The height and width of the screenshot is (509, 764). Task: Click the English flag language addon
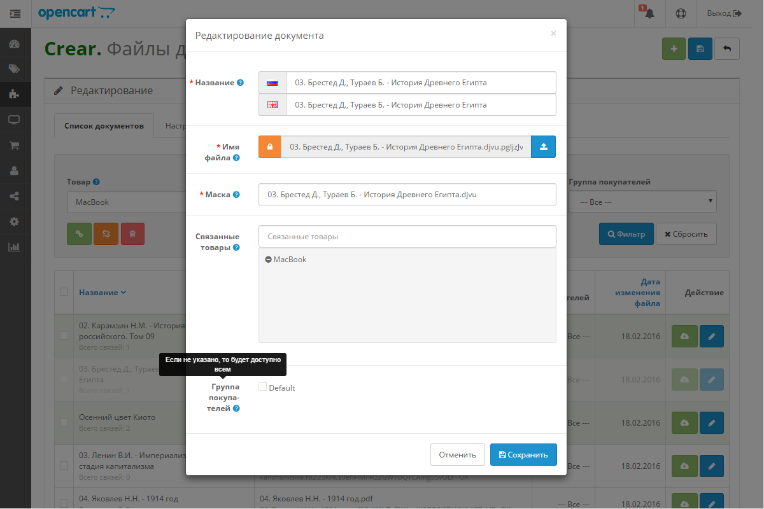(x=272, y=105)
